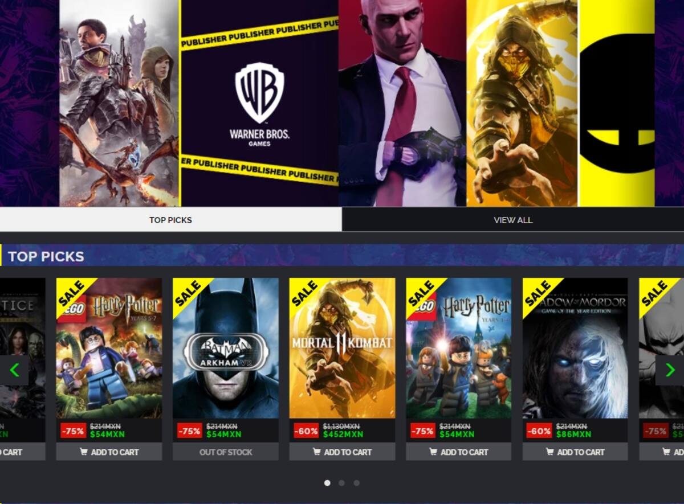Open the Shadow of War banner artwork
Image resolution: width=684 pixels, height=504 pixels.
(x=120, y=103)
